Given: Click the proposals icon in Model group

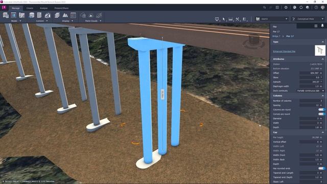Looking at the screenshot, I should pos(21,15).
